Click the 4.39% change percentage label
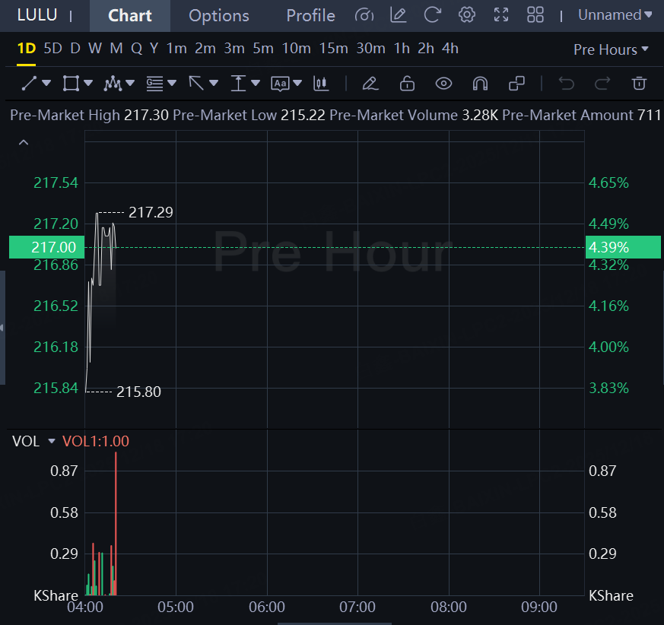This screenshot has width=664, height=625. coord(623,247)
